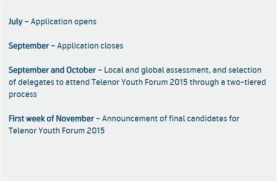Click the word 'Local' in assessment line
This screenshot has width=278, height=181.
click(114, 70)
